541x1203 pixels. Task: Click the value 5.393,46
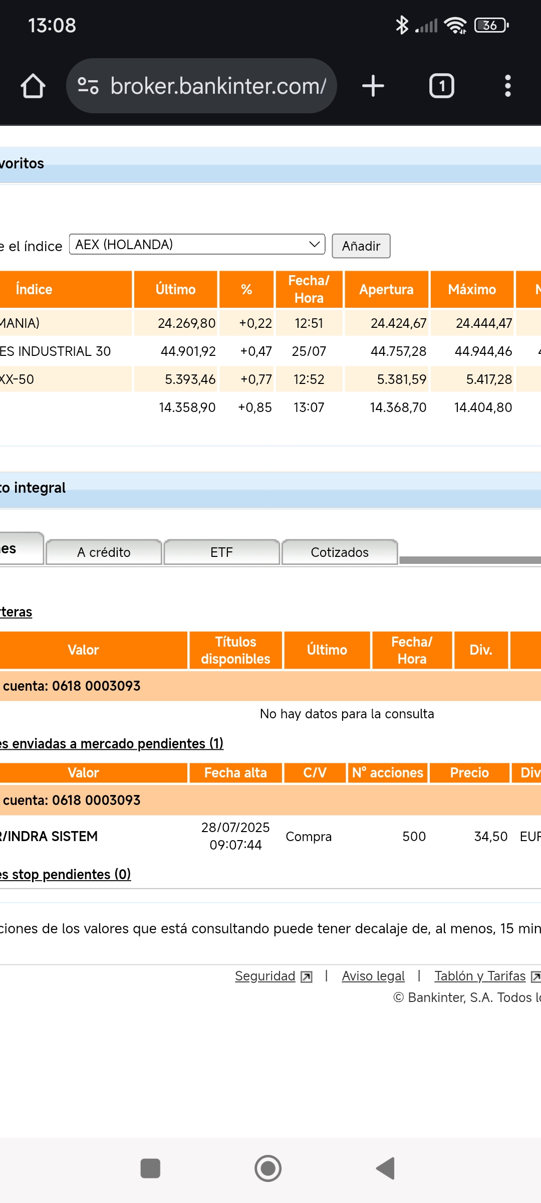190,379
